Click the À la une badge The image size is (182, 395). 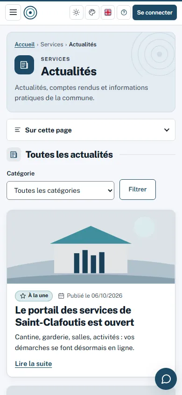[34, 296]
